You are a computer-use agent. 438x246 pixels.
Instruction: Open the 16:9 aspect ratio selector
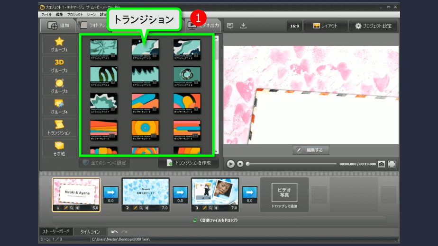pyautogui.click(x=293, y=26)
